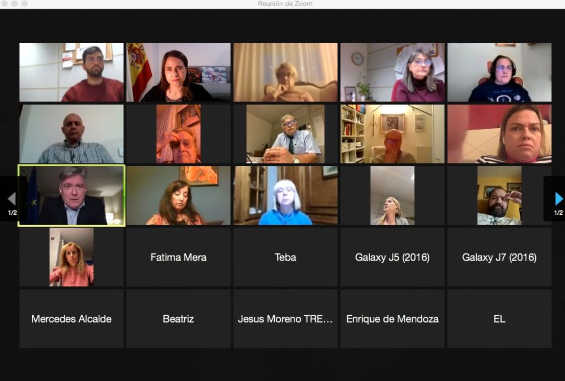Select the video of man wearing a tie
Screen dimensions: 565x381
[x=285, y=134]
